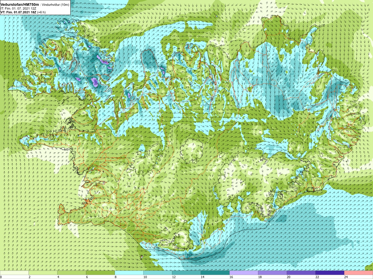Click the medium green 4–6 legend swatch
This screenshot has width=373, height=279.
pyautogui.click(x=72, y=273)
